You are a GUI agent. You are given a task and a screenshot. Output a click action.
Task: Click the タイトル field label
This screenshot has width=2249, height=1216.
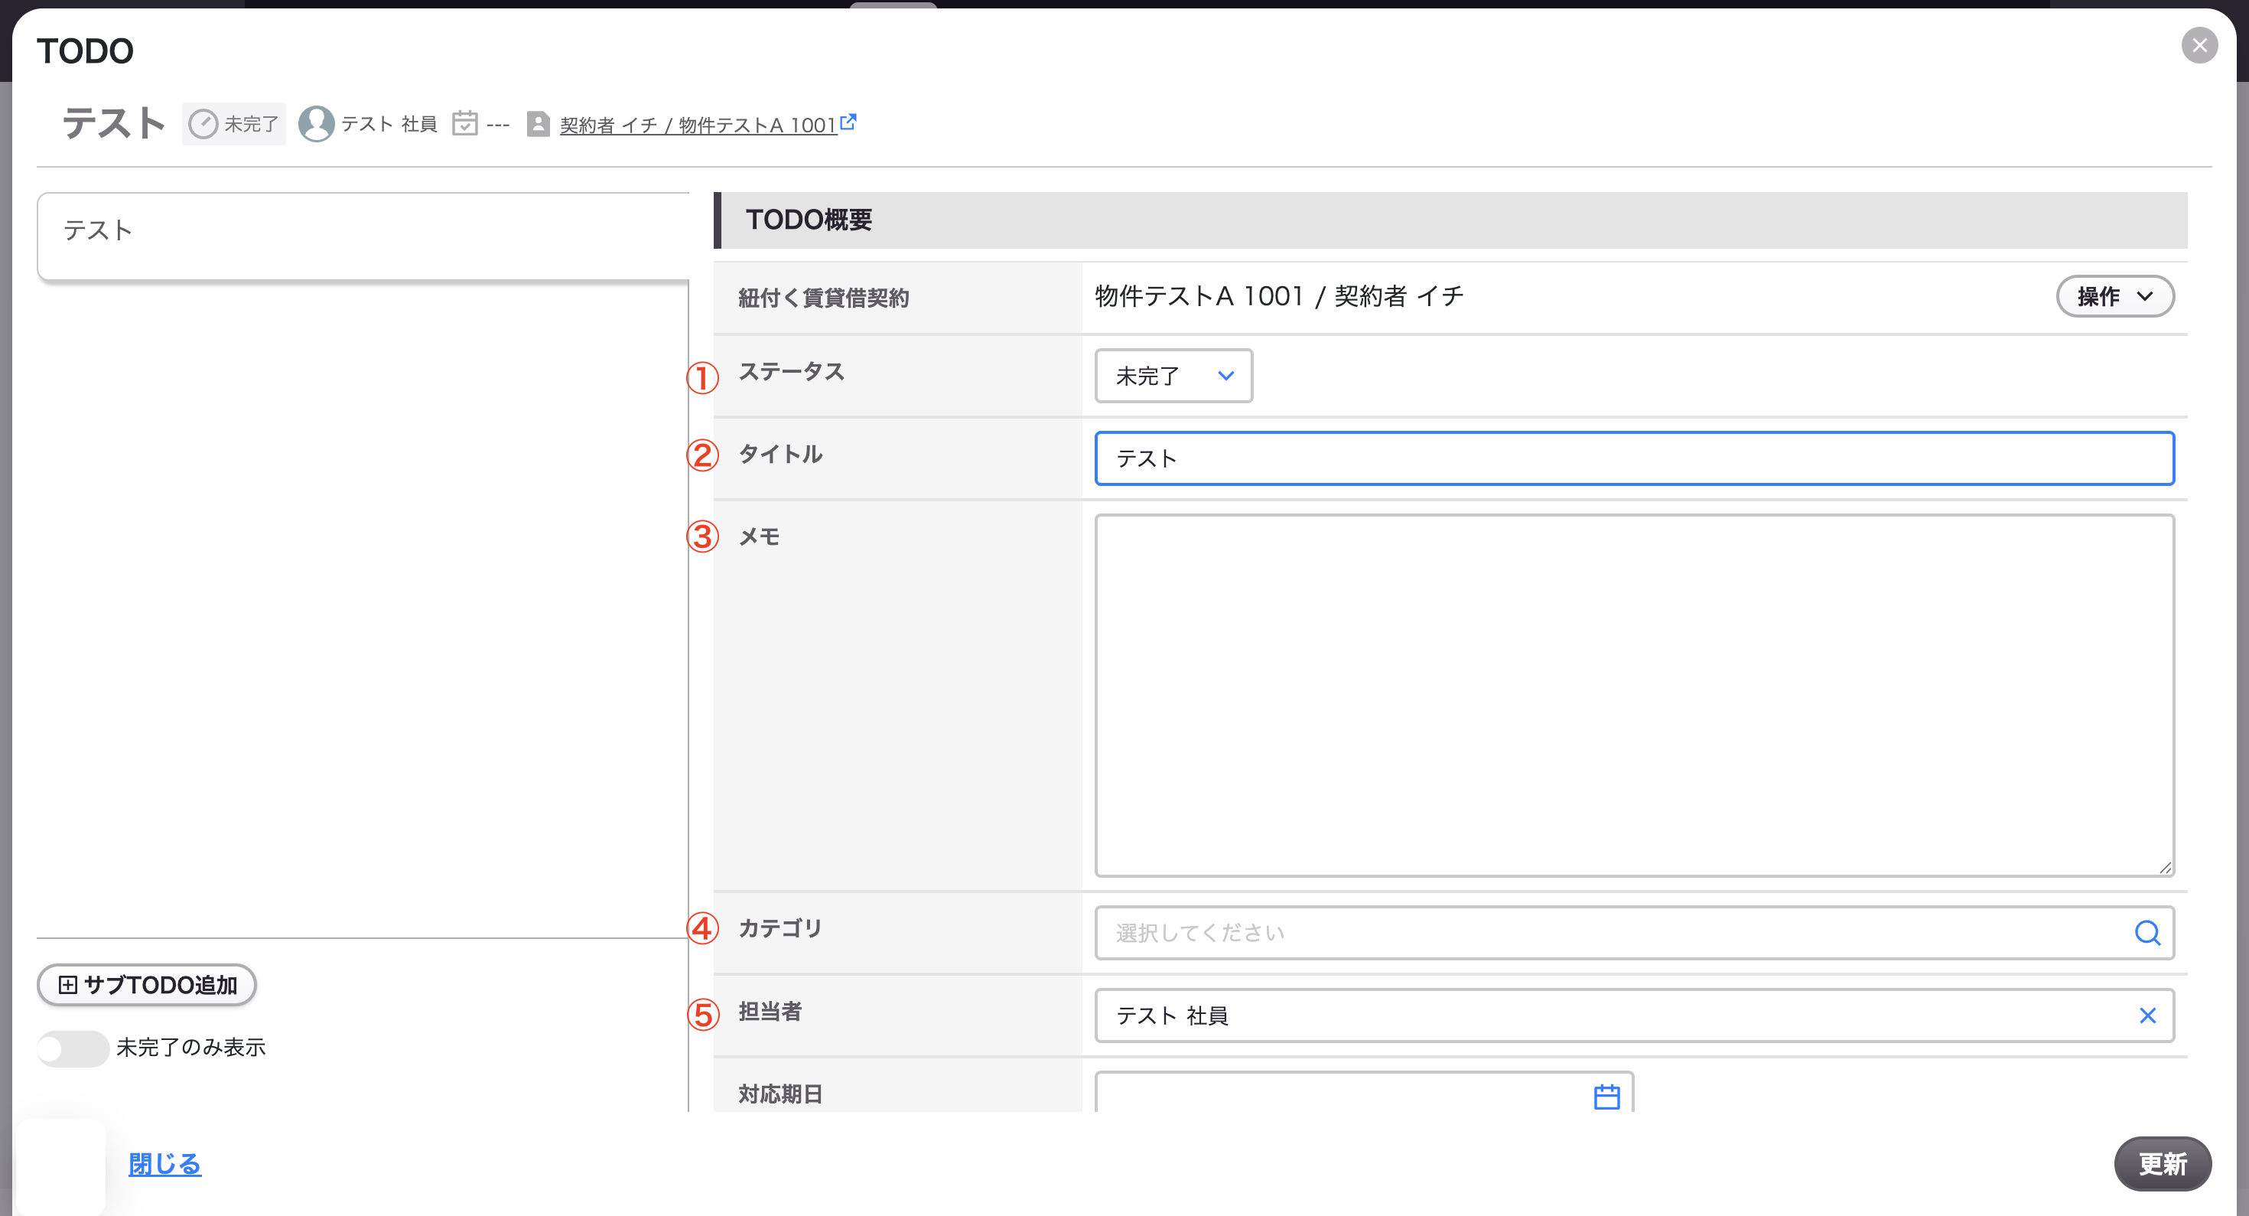[780, 455]
